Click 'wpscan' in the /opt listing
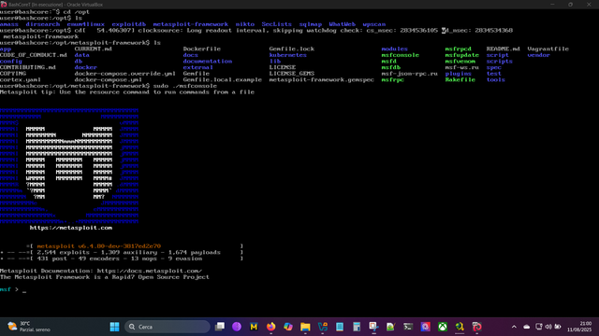Screen dimensions: 599x336 [374, 24]
